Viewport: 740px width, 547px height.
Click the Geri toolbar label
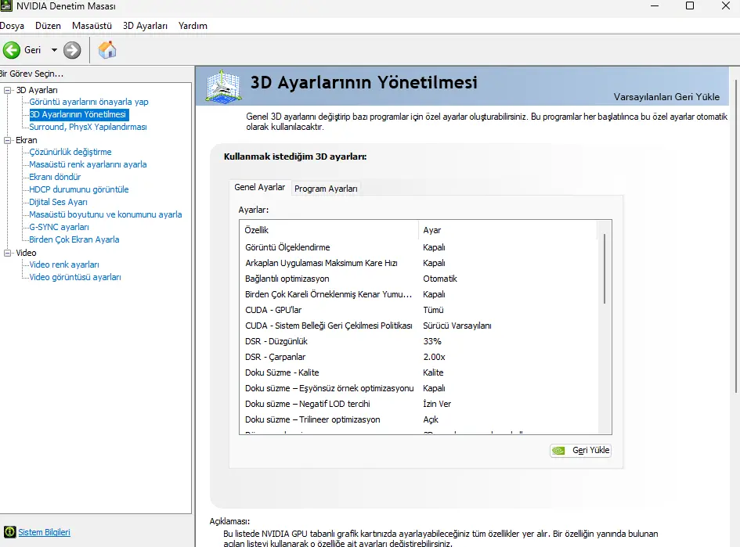33,50
